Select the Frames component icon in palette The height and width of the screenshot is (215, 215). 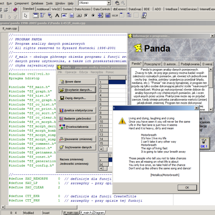pyautogui.click(x=36, y=15)
